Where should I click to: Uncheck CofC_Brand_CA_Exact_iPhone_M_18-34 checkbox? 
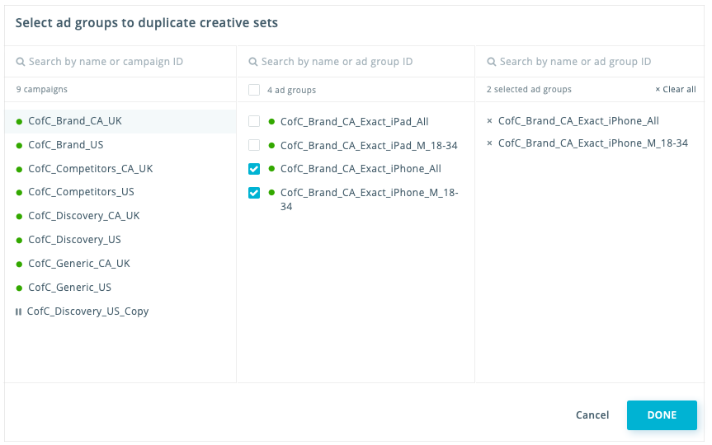[254, 193]
